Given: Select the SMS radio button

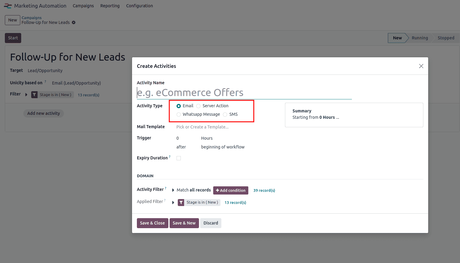Looking at the screenshot, I should click(225, 115).
